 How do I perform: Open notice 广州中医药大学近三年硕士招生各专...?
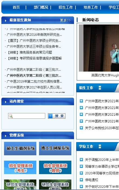point(34,47)
